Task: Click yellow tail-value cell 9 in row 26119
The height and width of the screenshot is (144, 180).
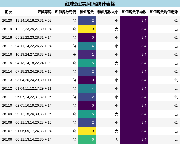Action: point(87,29)
